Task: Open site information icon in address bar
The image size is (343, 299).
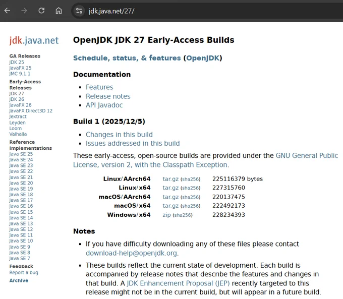Action: tap(79, 11)
